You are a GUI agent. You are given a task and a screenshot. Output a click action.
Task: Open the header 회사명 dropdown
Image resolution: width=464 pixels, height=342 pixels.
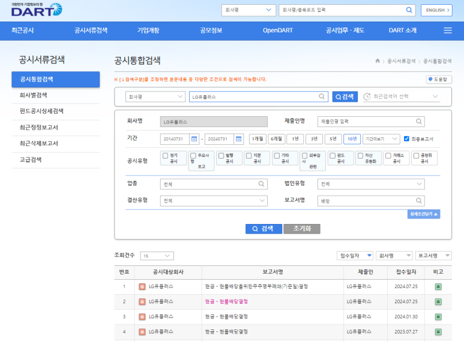[249, 10]
